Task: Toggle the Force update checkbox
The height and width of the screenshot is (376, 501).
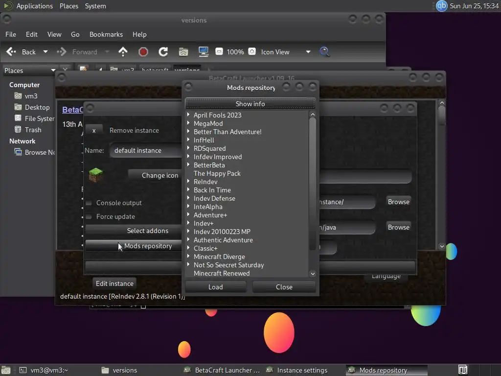Action: click(x=89, y=216)
